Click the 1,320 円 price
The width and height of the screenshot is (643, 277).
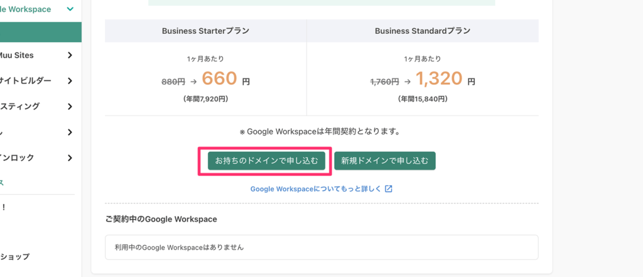pyautogui.click(x=445, y=79)
